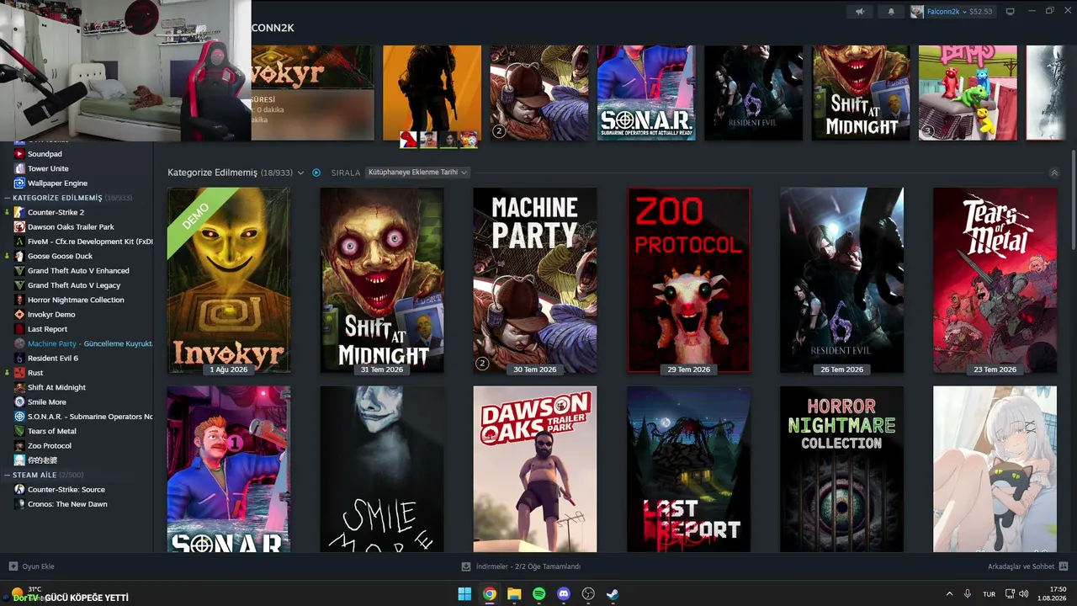
Task: Expand the Kategorize Edilmemiş header chevron
Action: (300, 173)
